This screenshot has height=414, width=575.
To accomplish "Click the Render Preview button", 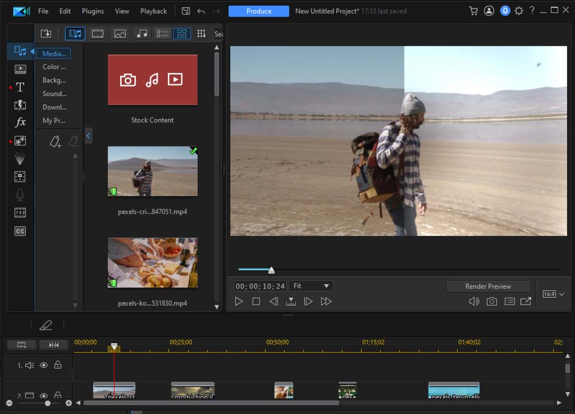I will click(x=488, y=286).
